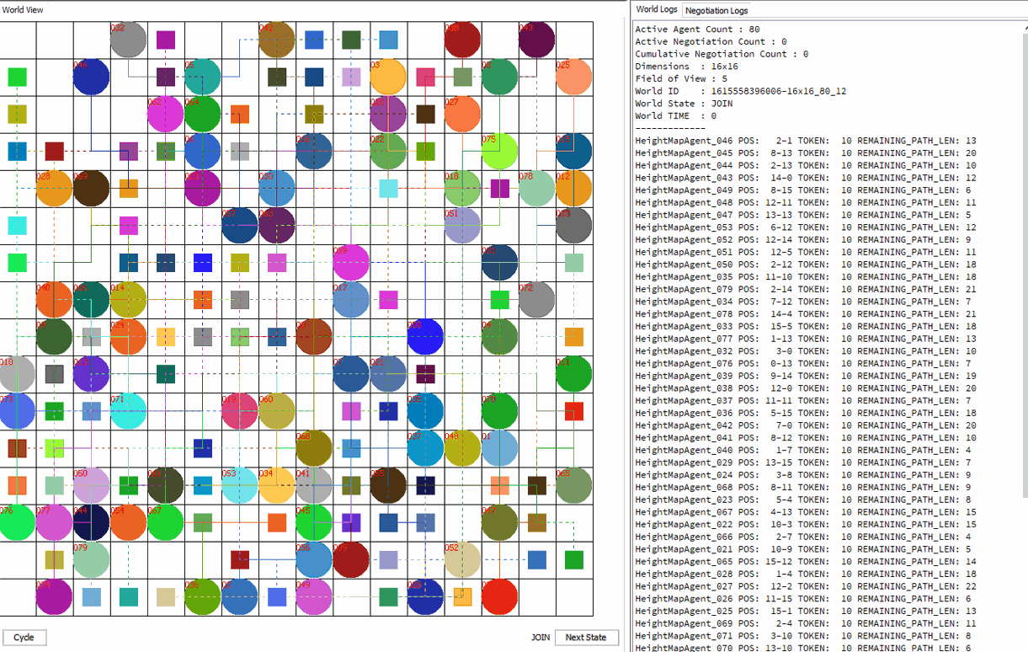The image size is (1028, 652).
Task: Click agent 059 magenta circle
Action: [351, 262]
